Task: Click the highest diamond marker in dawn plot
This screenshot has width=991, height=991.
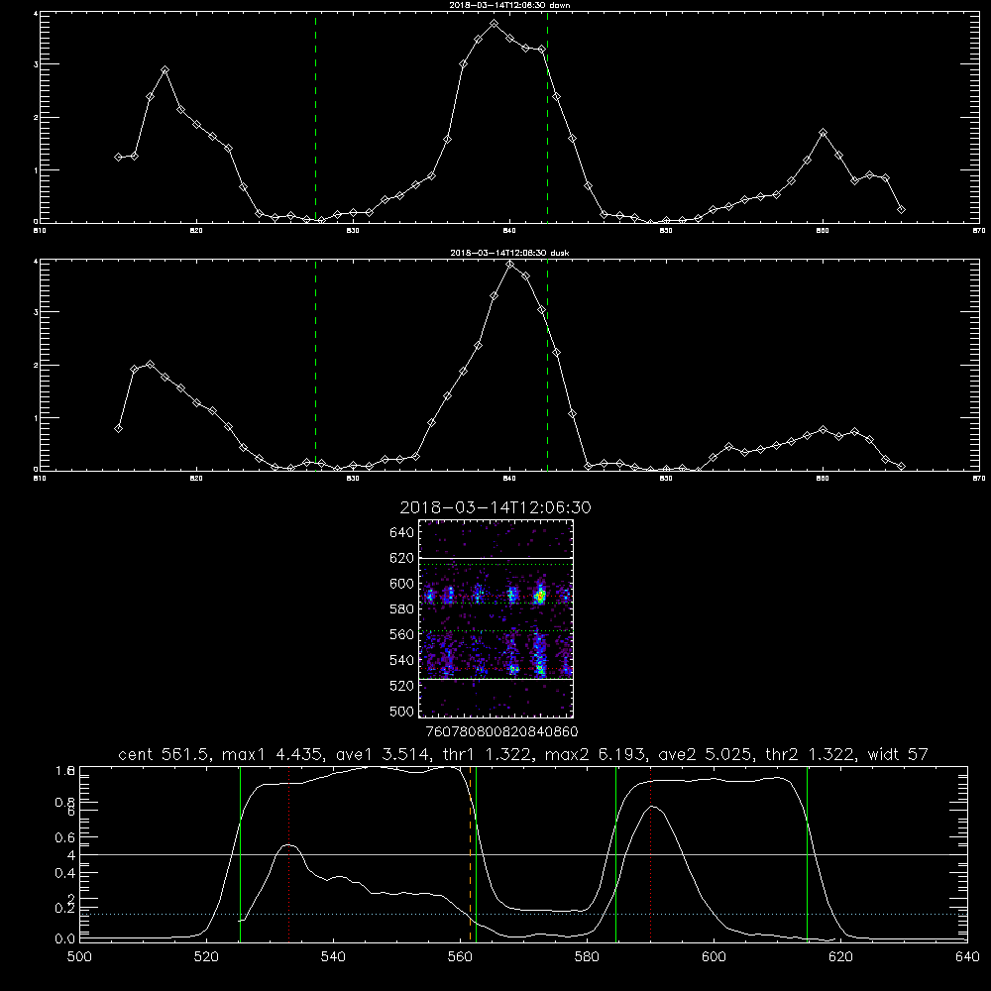Action: (x=495, y=24)
